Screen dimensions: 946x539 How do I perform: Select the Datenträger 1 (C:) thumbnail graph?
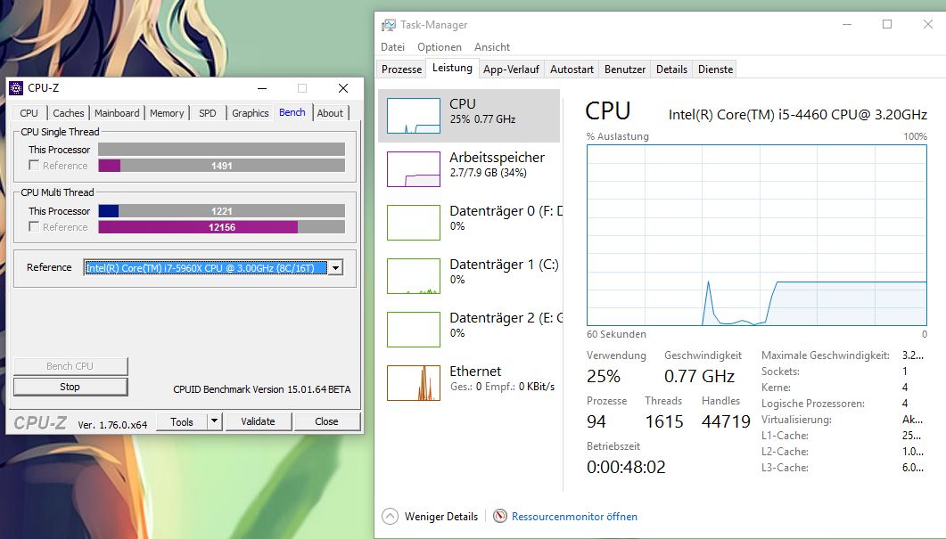pyautogui.click(x=414, y=276)
